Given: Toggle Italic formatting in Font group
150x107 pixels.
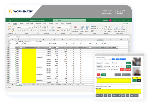Looking at the screenshot, I should [20, 30].
